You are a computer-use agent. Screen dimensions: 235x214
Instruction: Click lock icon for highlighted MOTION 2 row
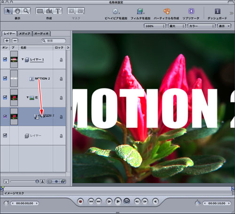[61, 117]
